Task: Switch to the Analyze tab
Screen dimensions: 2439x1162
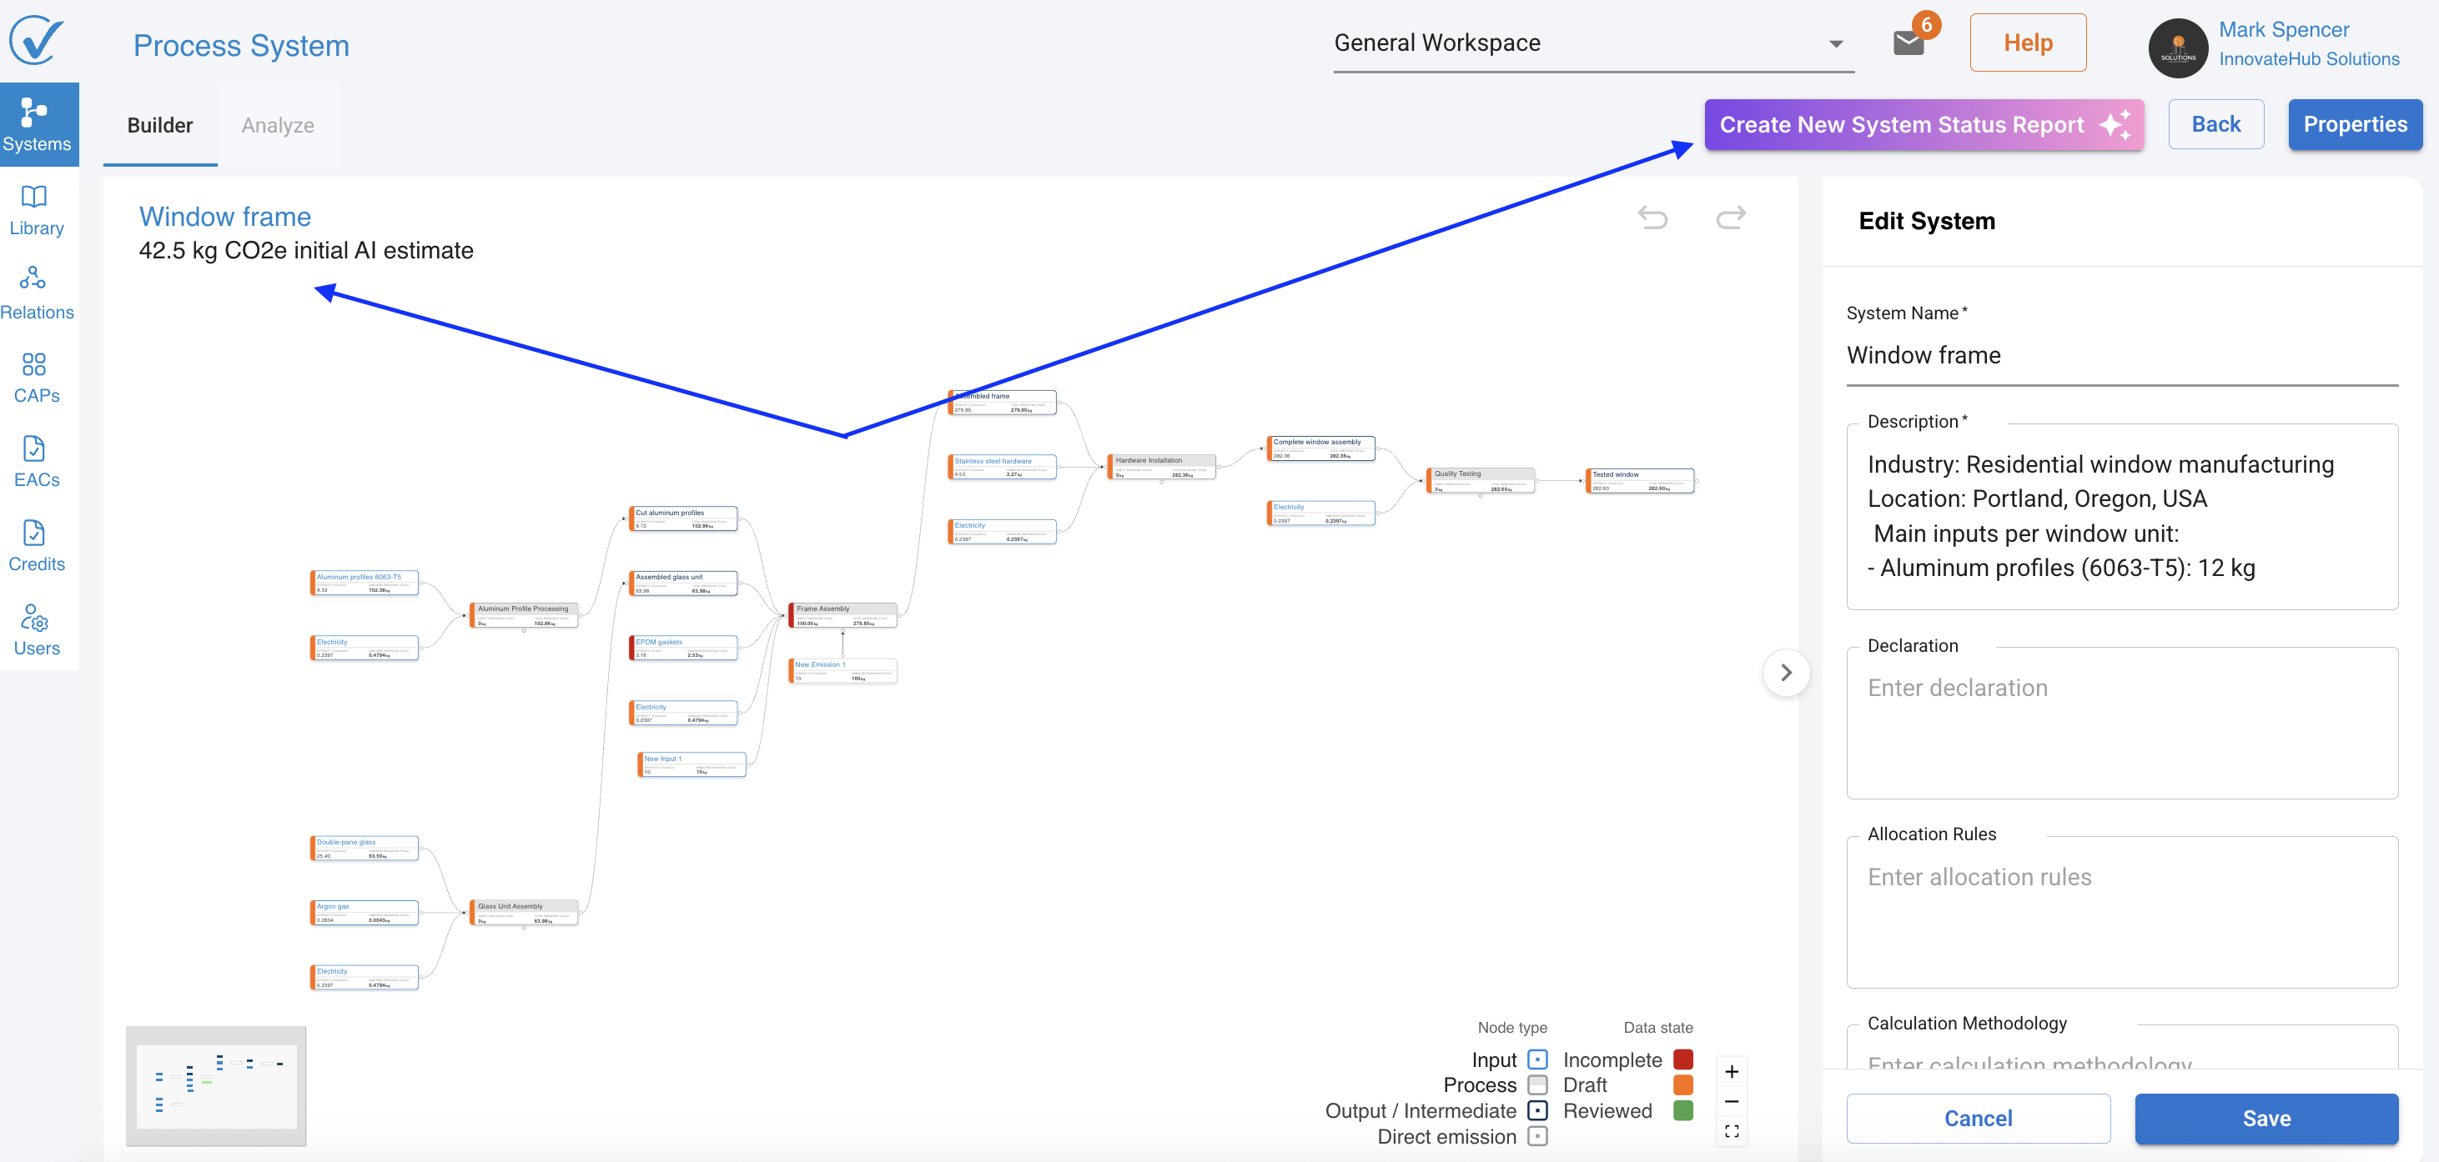Action: 278,126
